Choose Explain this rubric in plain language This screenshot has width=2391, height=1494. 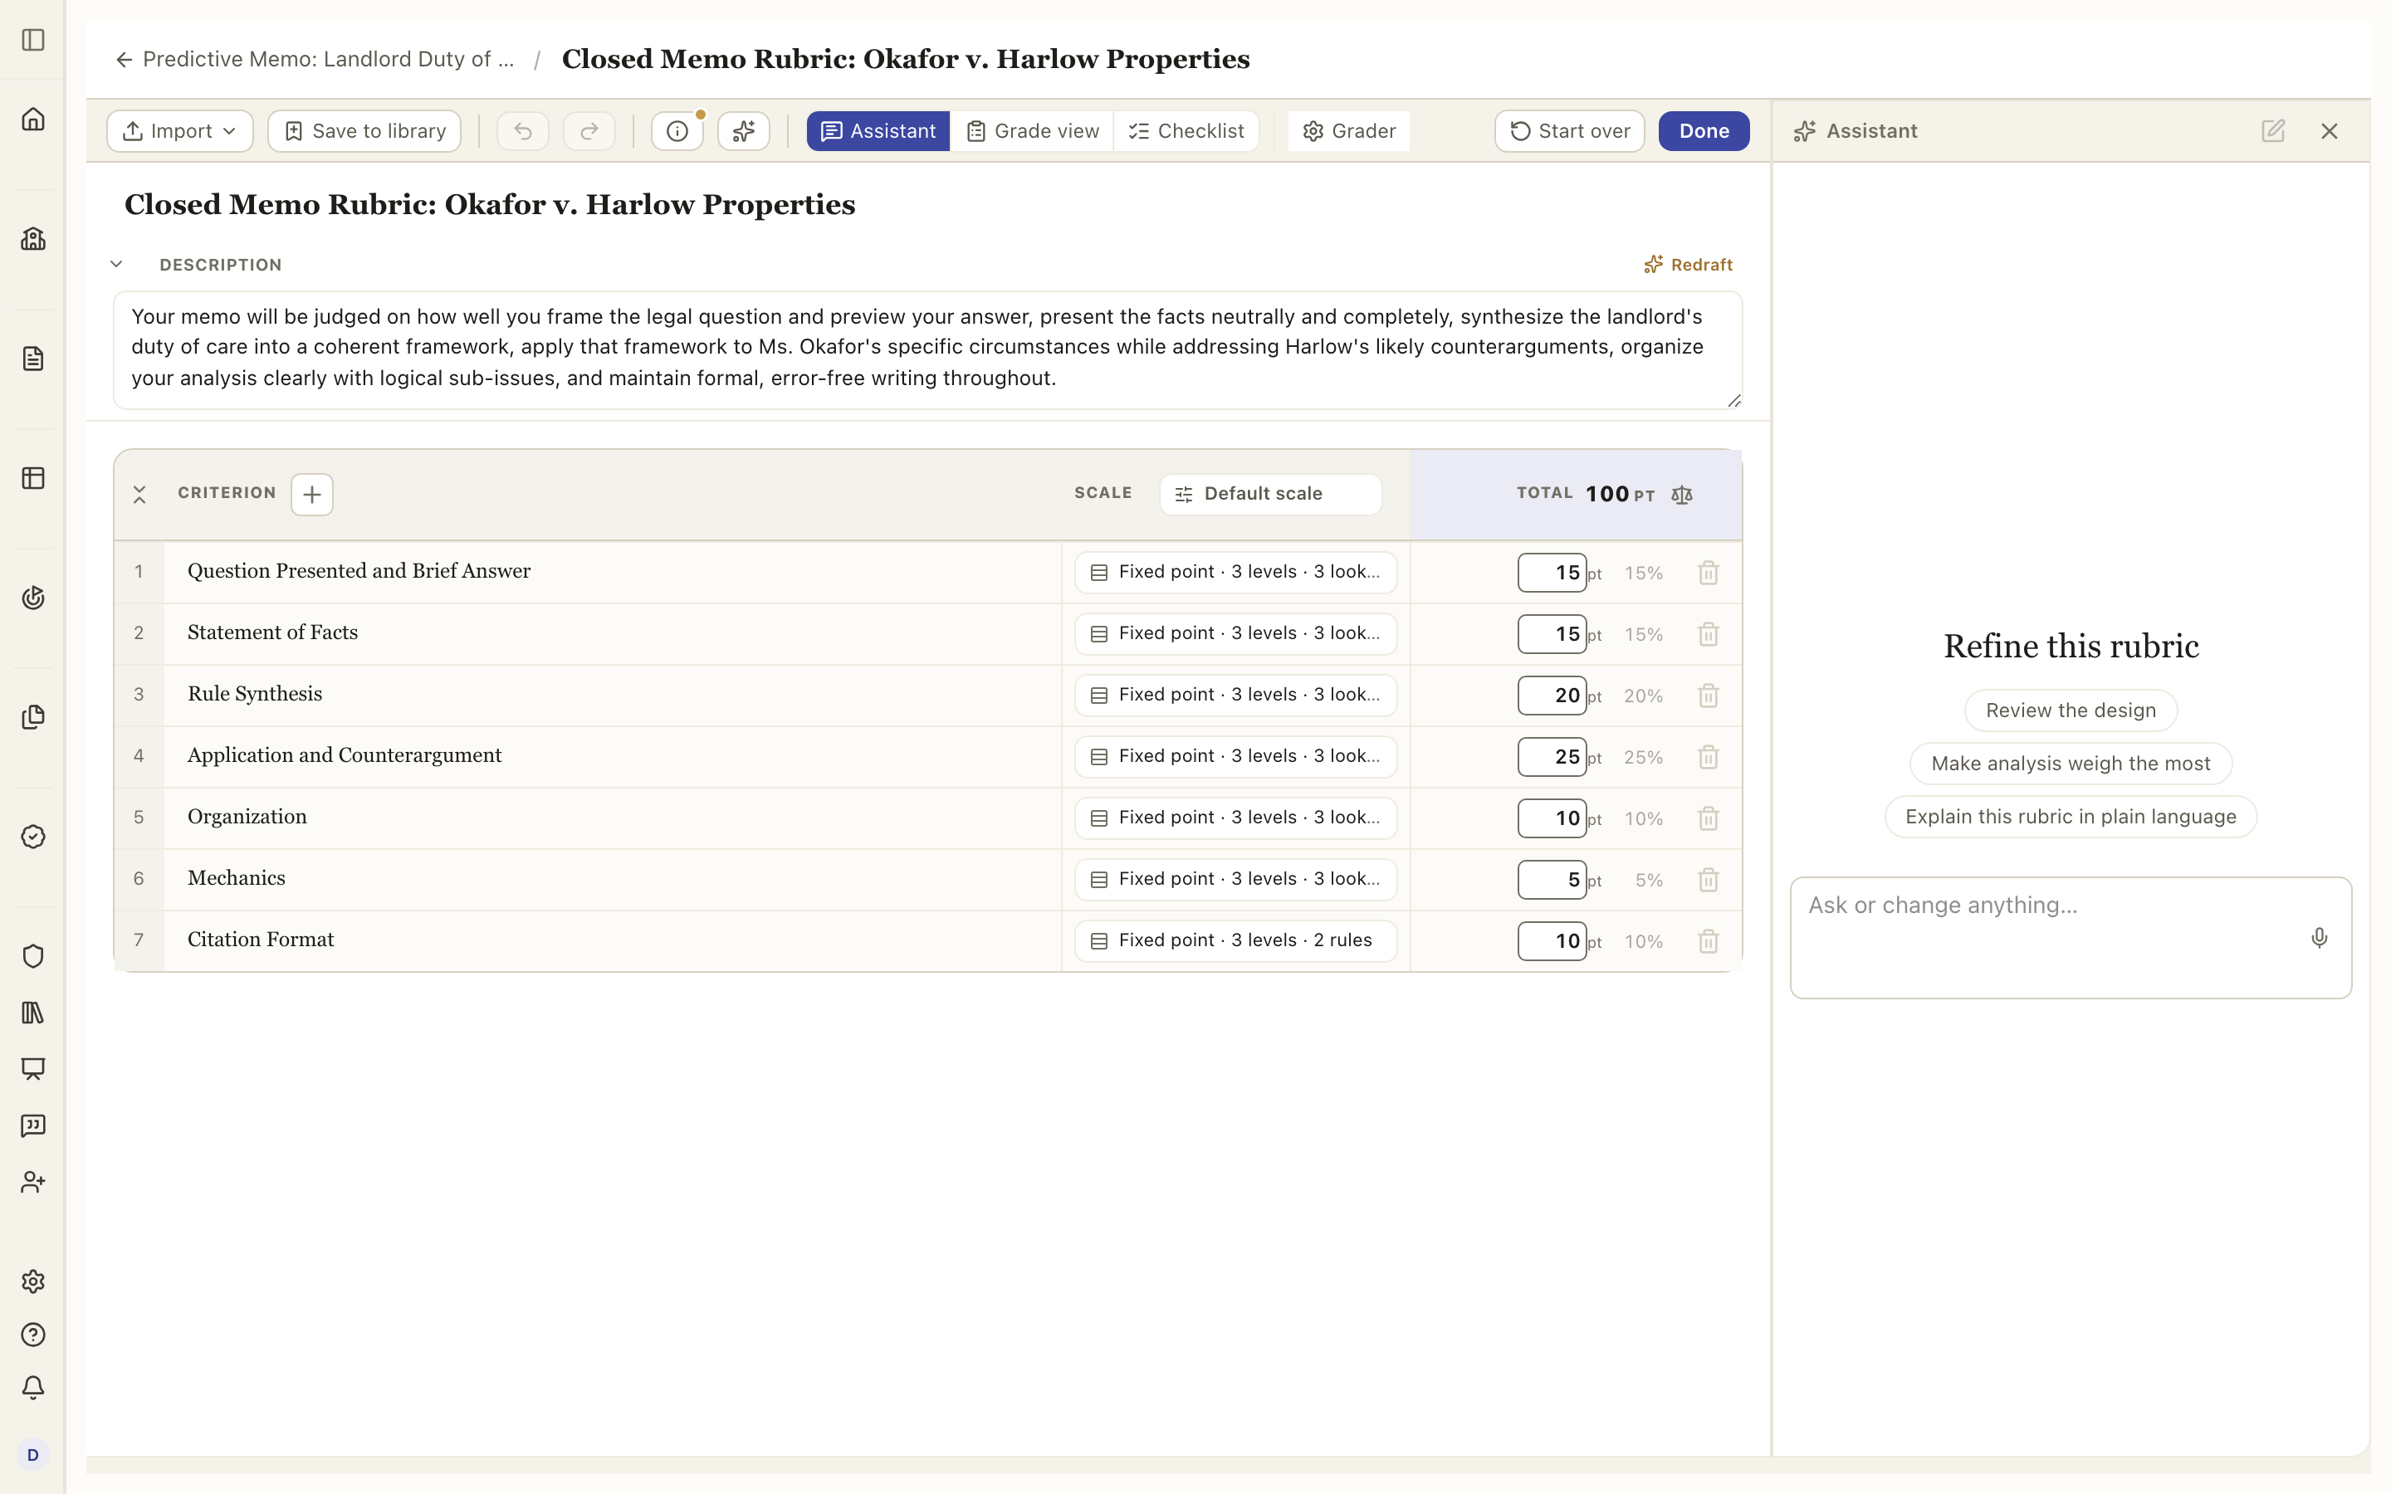[x=2071, y=818]
